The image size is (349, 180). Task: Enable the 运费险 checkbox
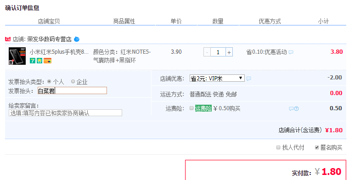[x=191, y=108]
